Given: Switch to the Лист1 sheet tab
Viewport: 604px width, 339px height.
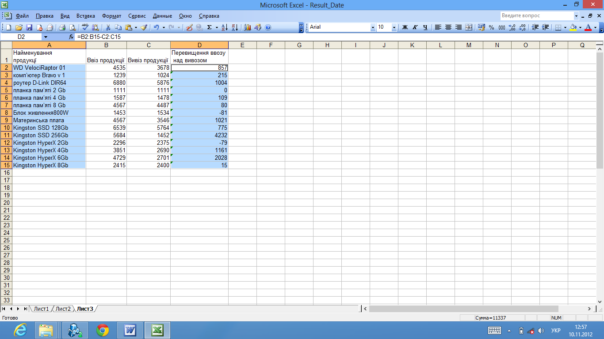Looking at the screenshot, I should (x=41, y=309).
